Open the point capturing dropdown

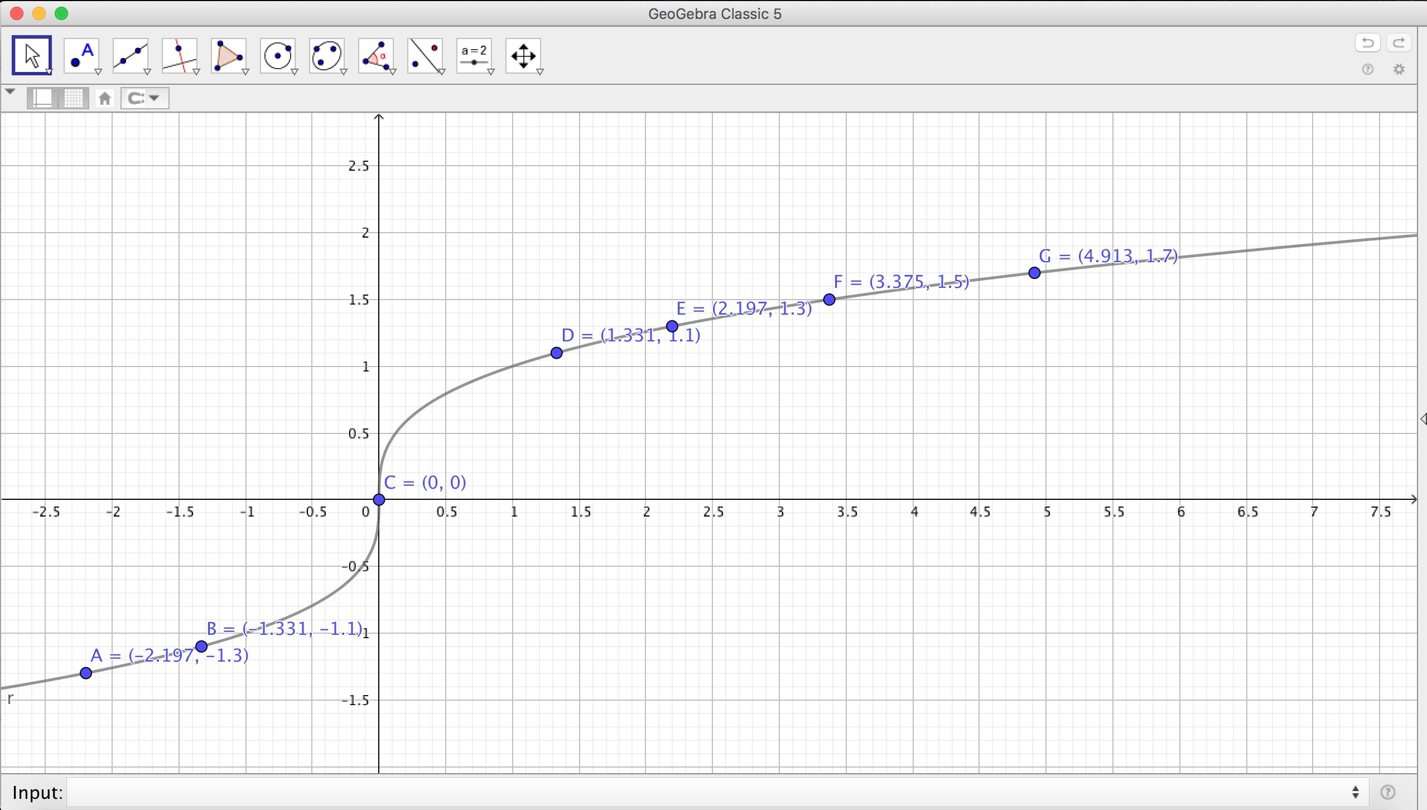tap(145, 98)
